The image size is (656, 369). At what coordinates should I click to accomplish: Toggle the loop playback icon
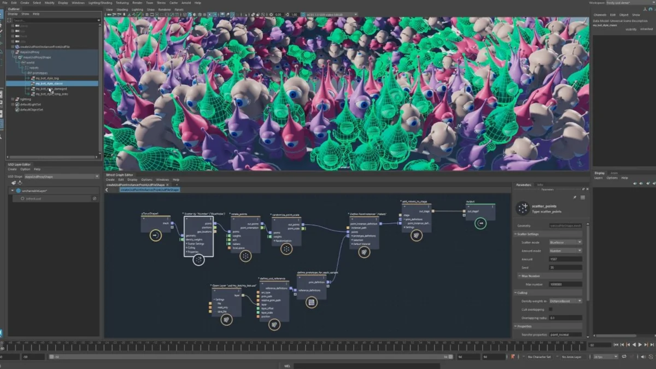(x=625, y=356)
